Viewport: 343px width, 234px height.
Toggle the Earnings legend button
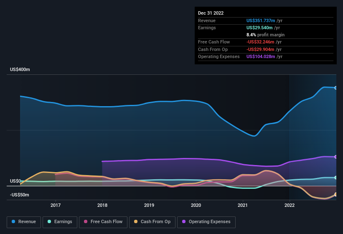(x=60, y=222)
